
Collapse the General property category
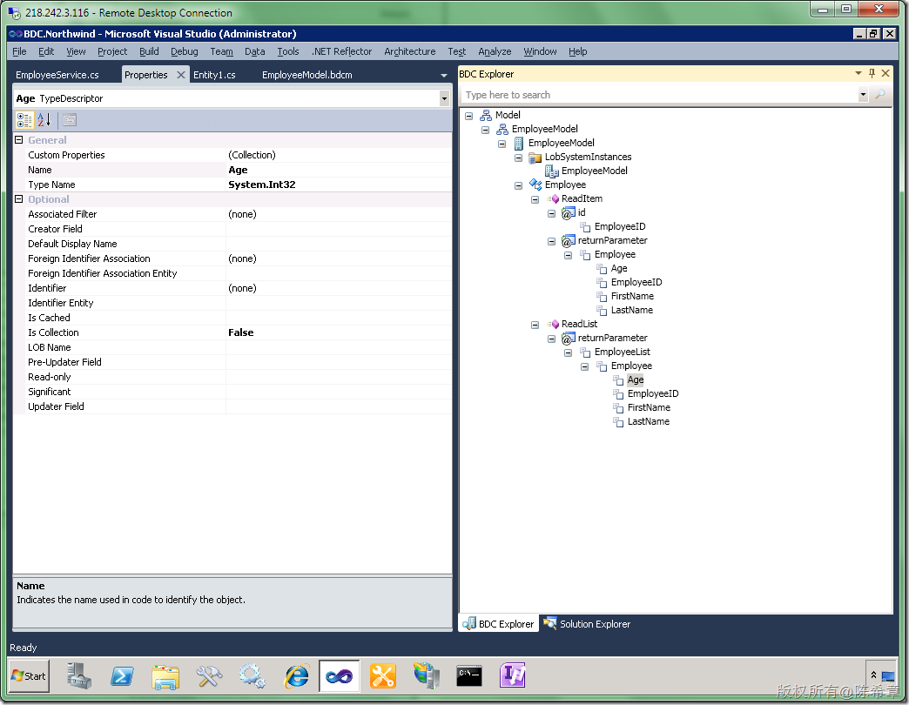point(18,139)
